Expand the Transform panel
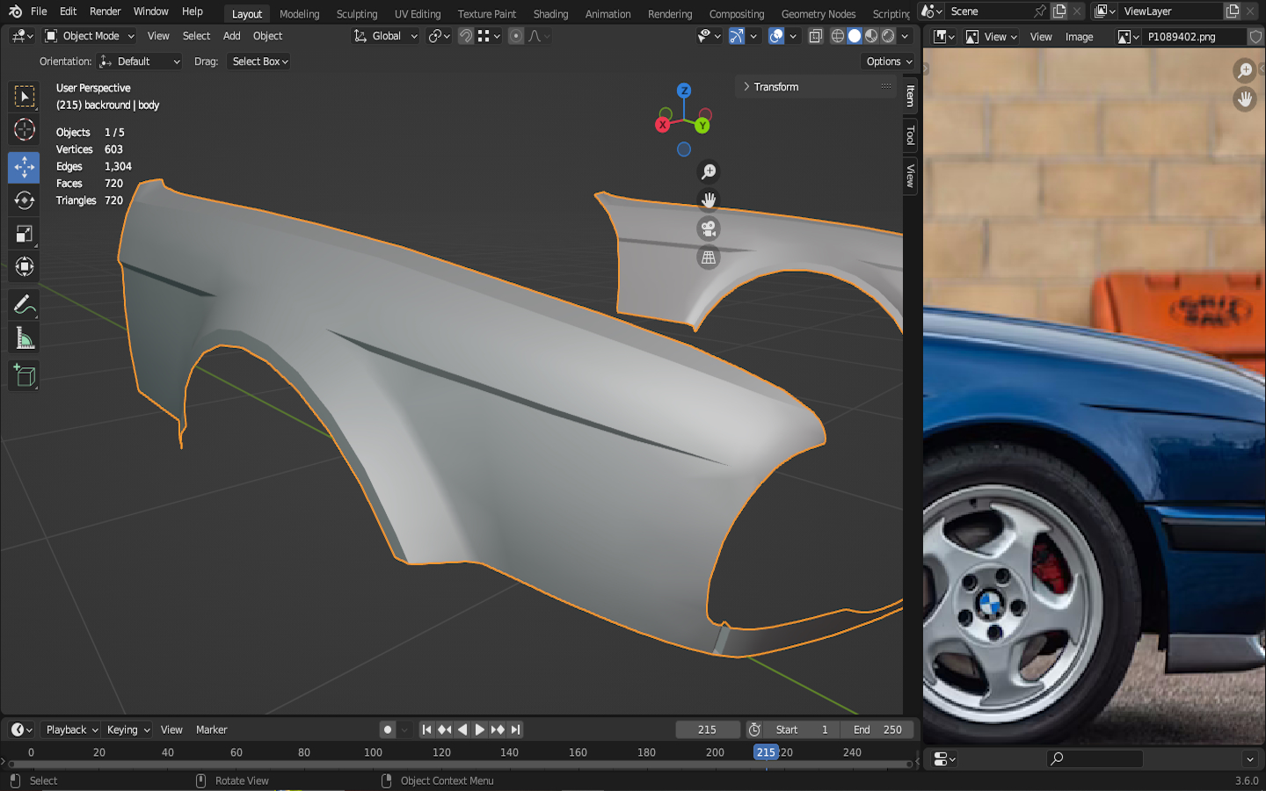This screenshot has height=791, width=1266. pyautogui.click(x=775, y=87)
